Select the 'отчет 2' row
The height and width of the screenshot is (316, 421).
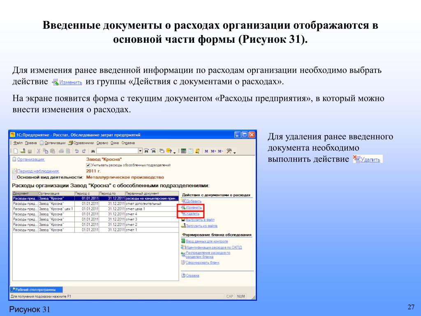coord(95,225)
